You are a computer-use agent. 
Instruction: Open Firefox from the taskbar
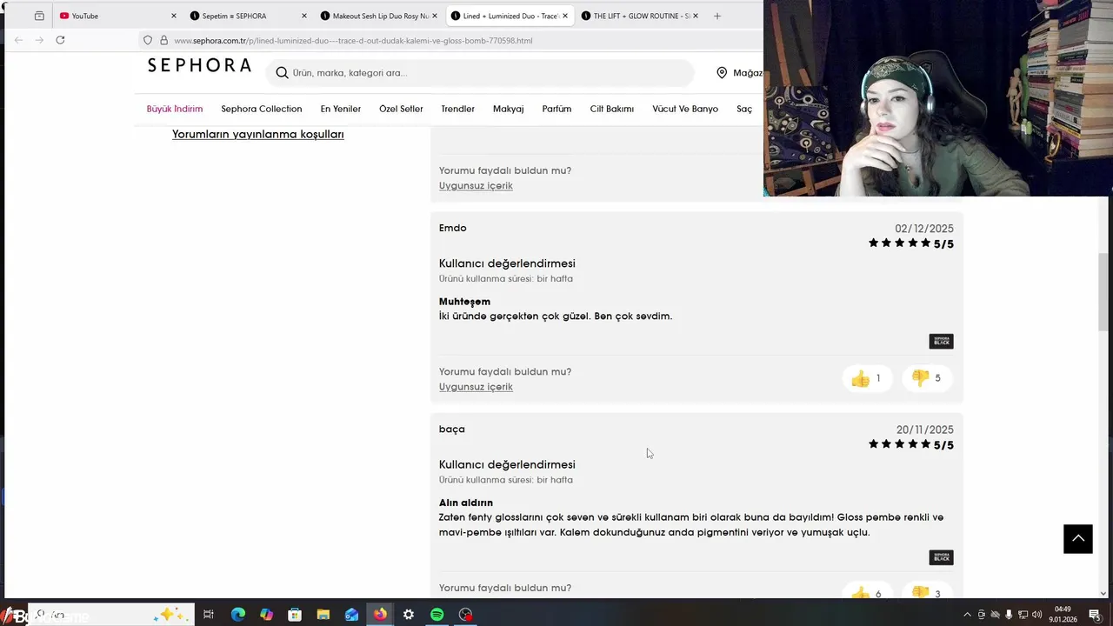(x=380, y=615)
